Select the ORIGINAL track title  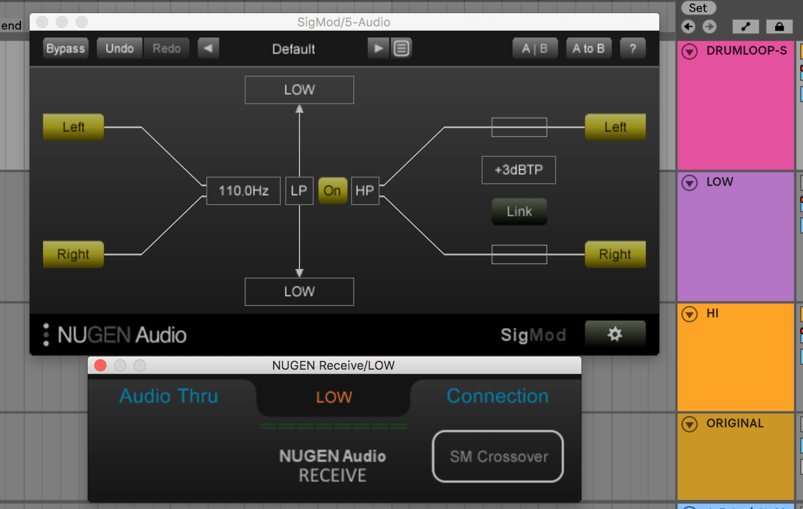tap(735, 423)
